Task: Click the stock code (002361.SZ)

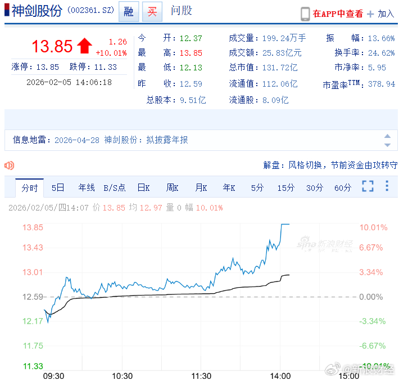Action: point(90,10)
